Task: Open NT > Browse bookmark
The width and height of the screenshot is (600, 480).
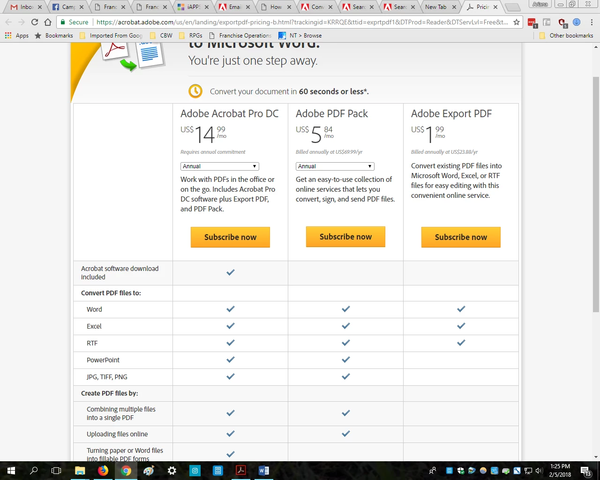Action: 300,36
